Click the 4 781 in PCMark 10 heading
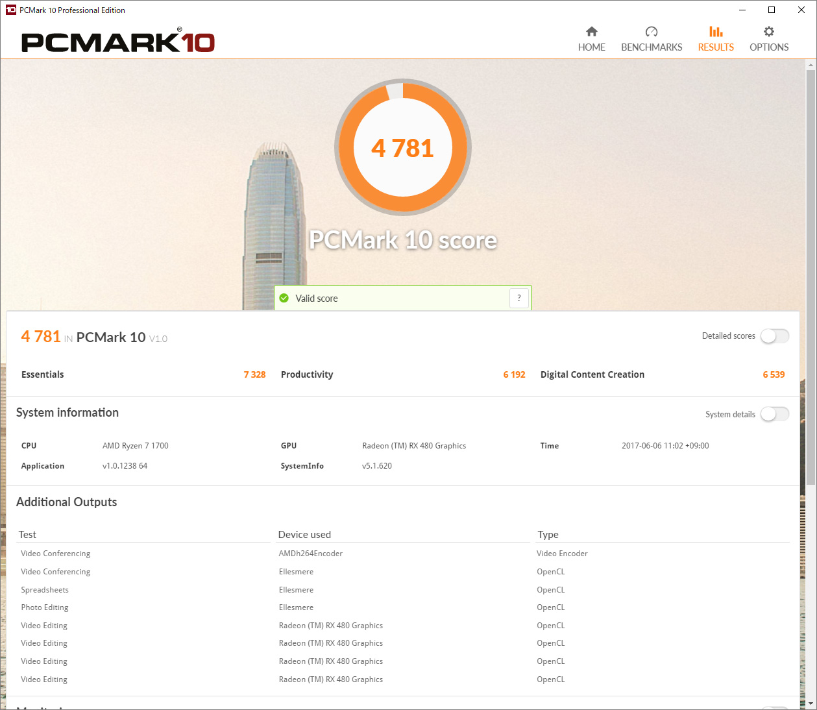 pyautogui.click(x=94, y=337)
